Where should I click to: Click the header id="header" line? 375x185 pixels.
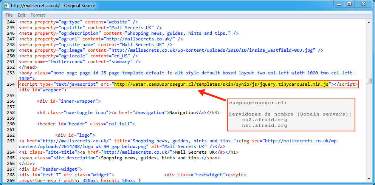tap(86, 124)
